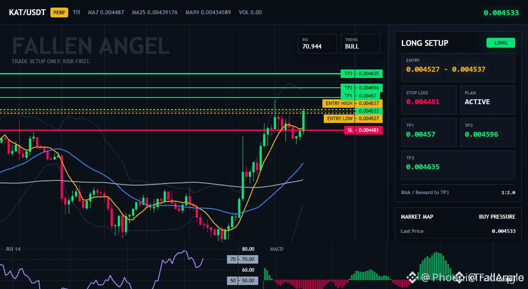
Task: Click the Last Price label
Action: pyautogui.click(x=412, y=231)
